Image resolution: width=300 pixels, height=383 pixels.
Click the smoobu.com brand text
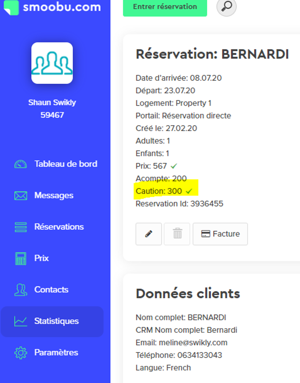click(62, 7)
